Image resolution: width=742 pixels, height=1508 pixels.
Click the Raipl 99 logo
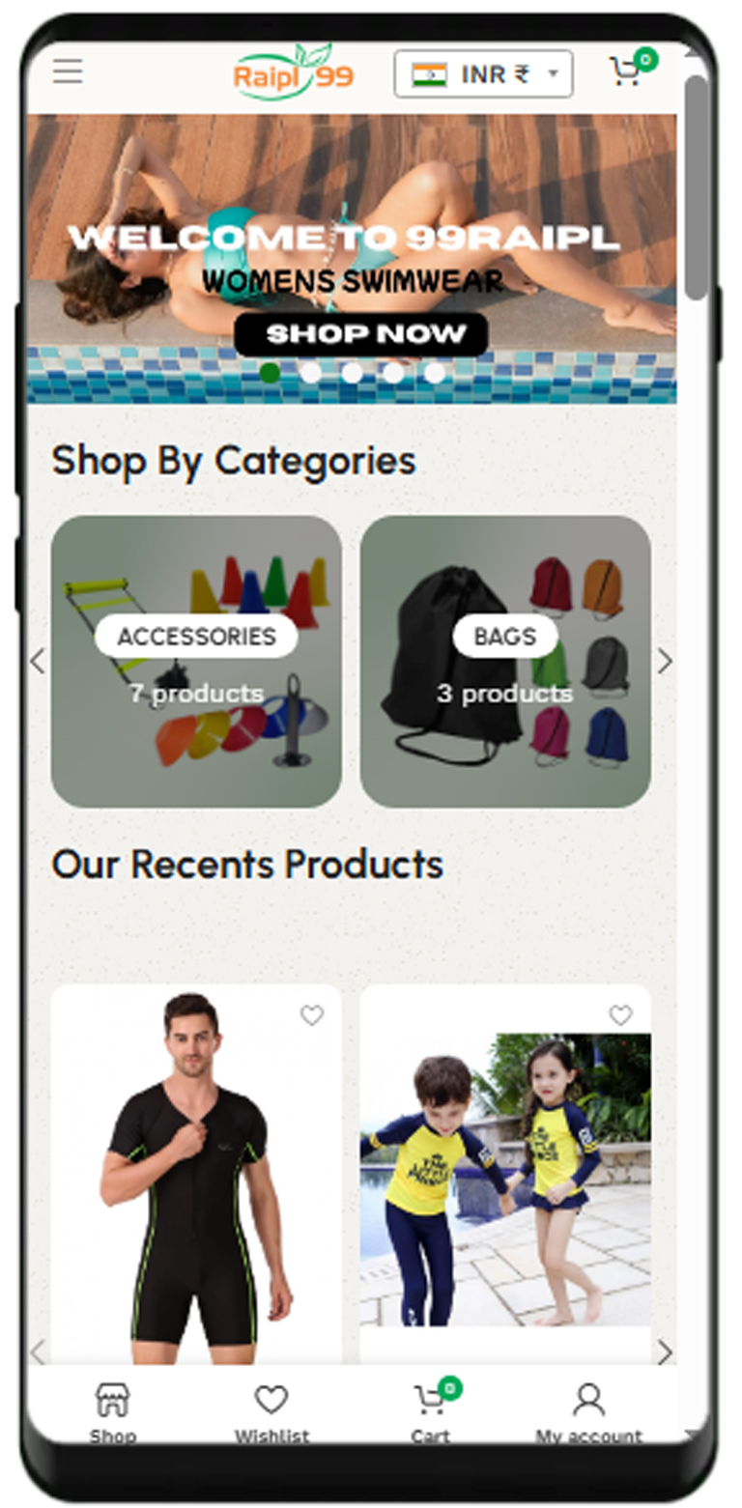pyautogui.click(x=294, y=72)
